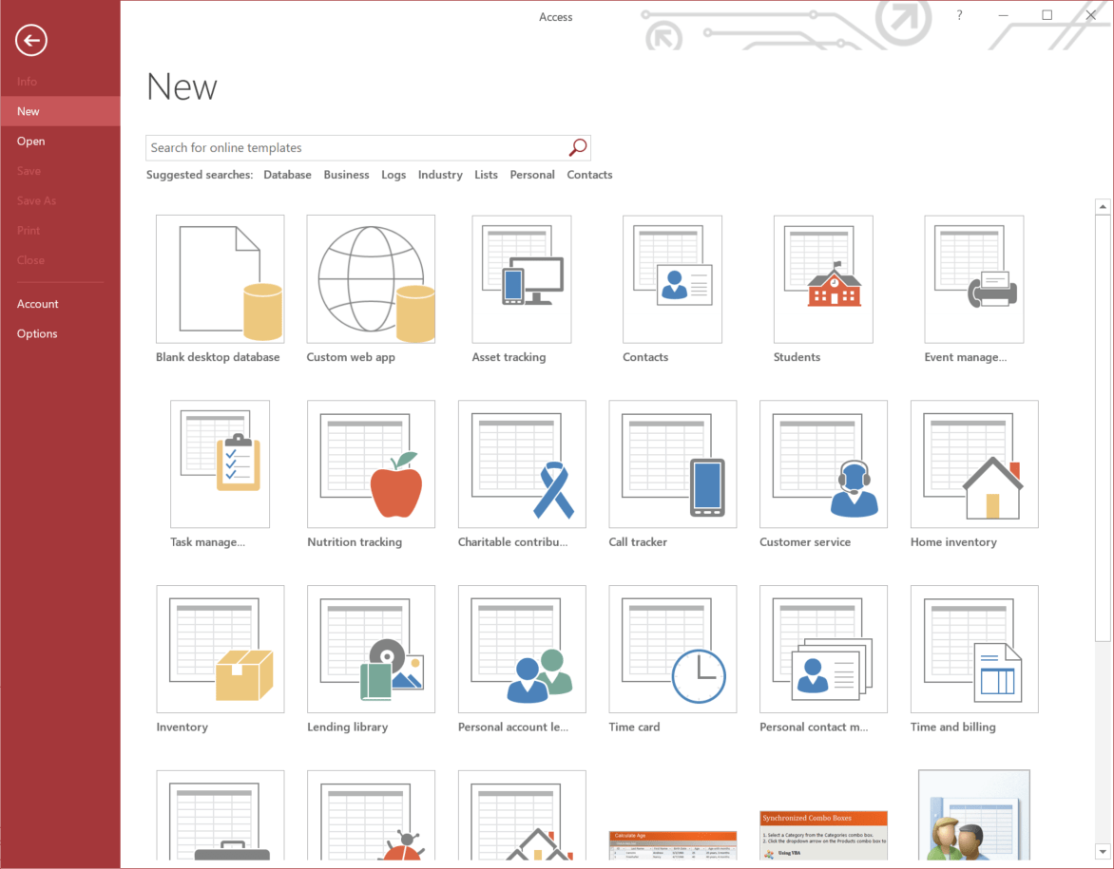Click the Save sidebar item
Image resolution: width=1114 pixels, height=869 pixels.
coord(61,171)
